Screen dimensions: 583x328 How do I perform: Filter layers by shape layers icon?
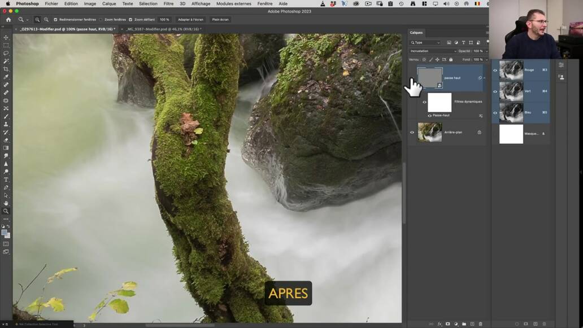(471, 43)
